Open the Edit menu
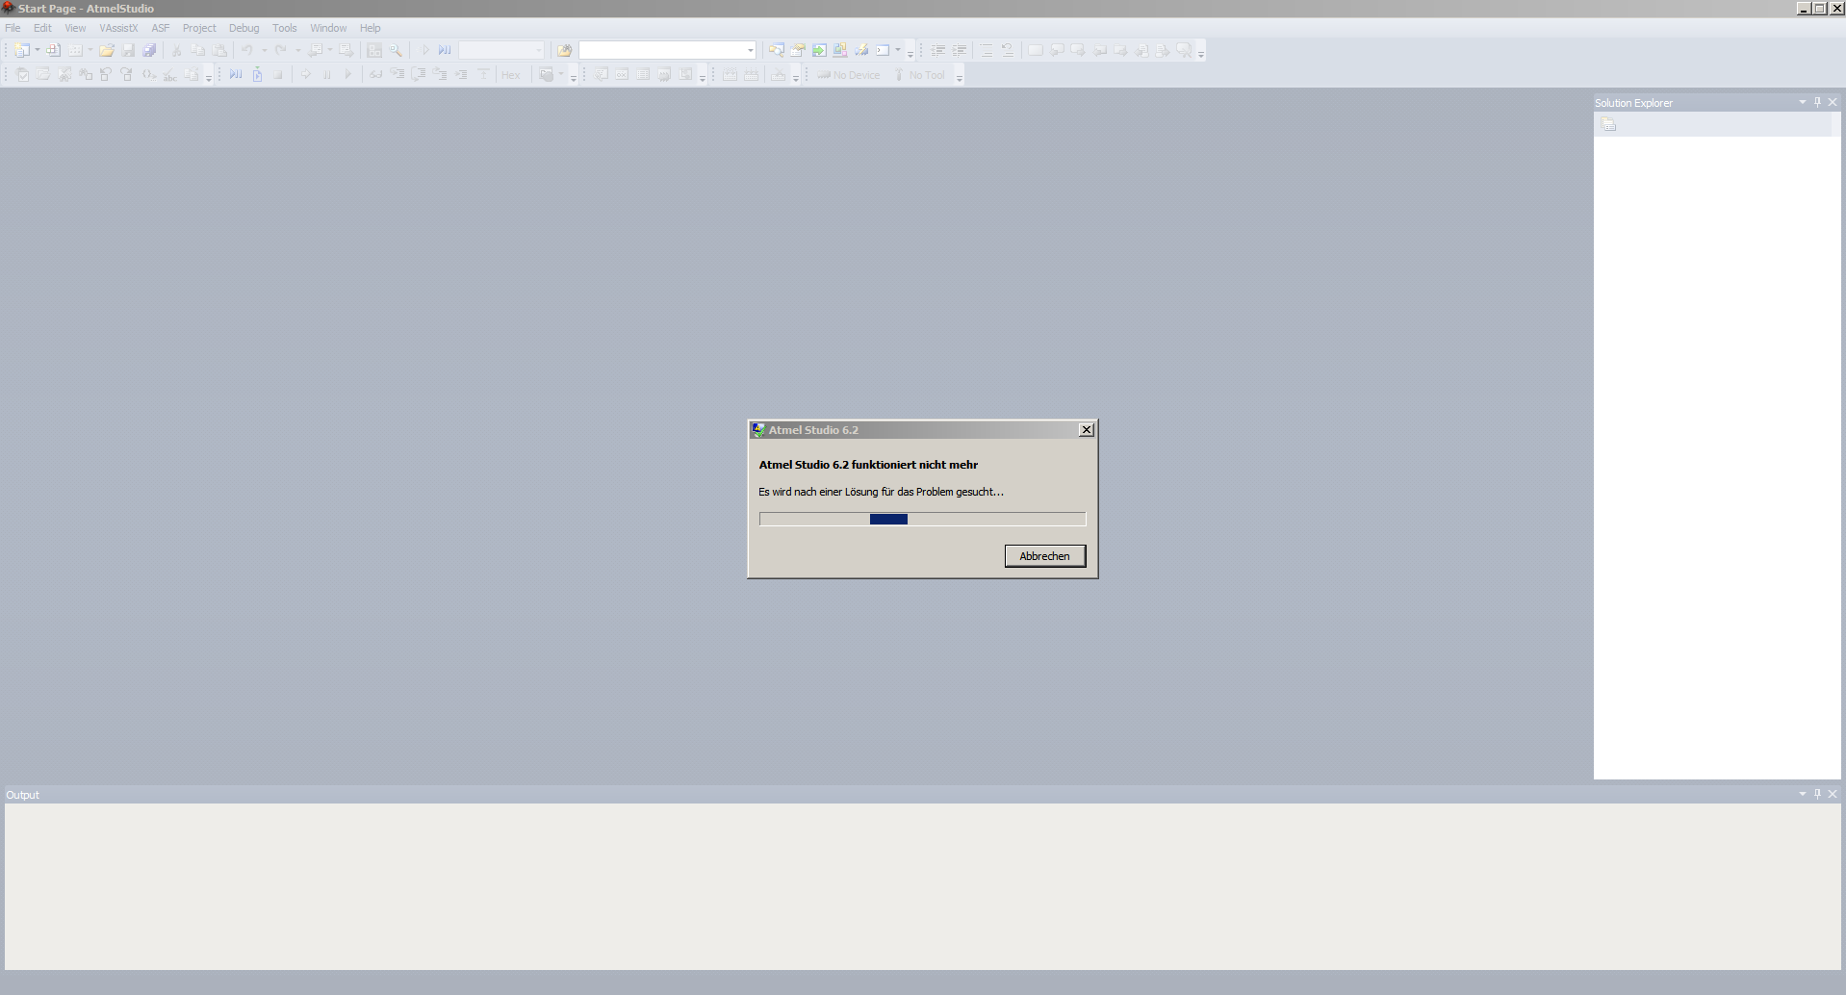 coord(42,28)
